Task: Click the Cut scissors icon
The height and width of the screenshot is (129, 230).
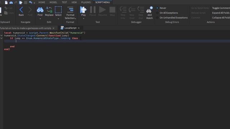Action: (6, 8)
